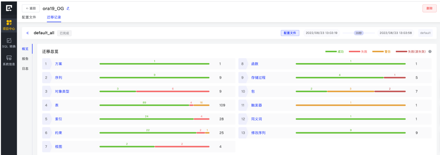Click the 已完成 status tag
The image size is (440, 155).
point(64,33)
